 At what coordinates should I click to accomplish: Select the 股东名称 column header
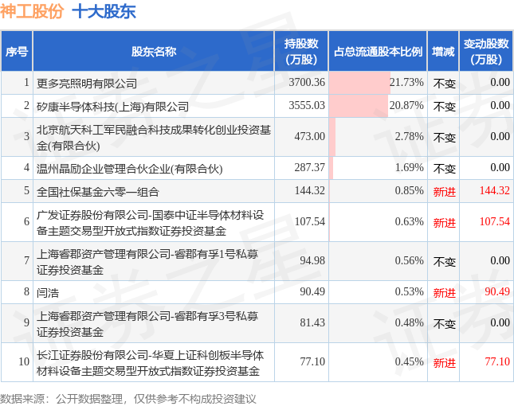tap(154, 52)
